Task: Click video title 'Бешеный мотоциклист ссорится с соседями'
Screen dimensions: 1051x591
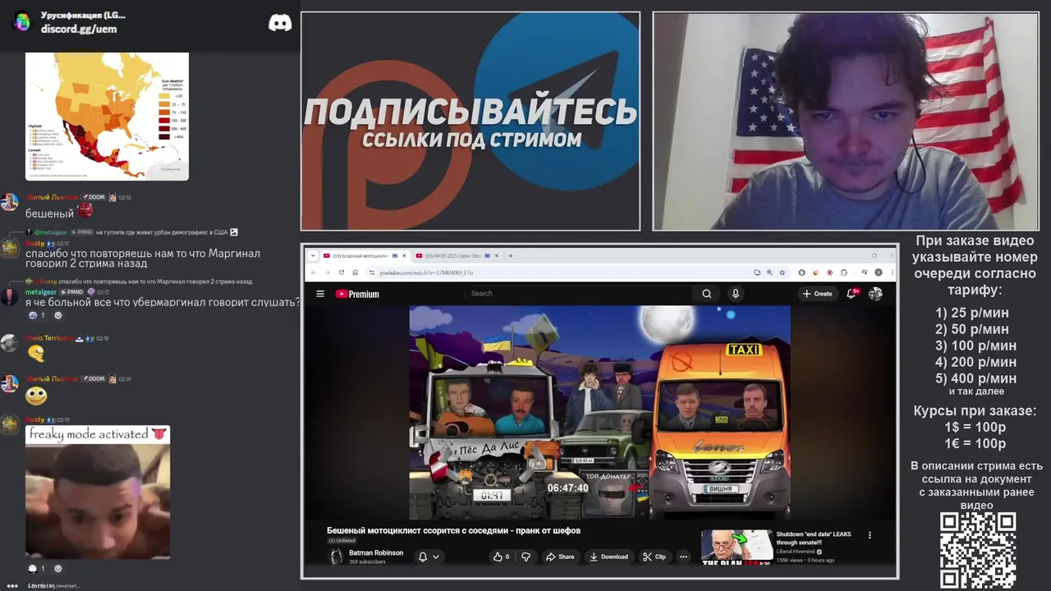Action: [x=453, y=530]
